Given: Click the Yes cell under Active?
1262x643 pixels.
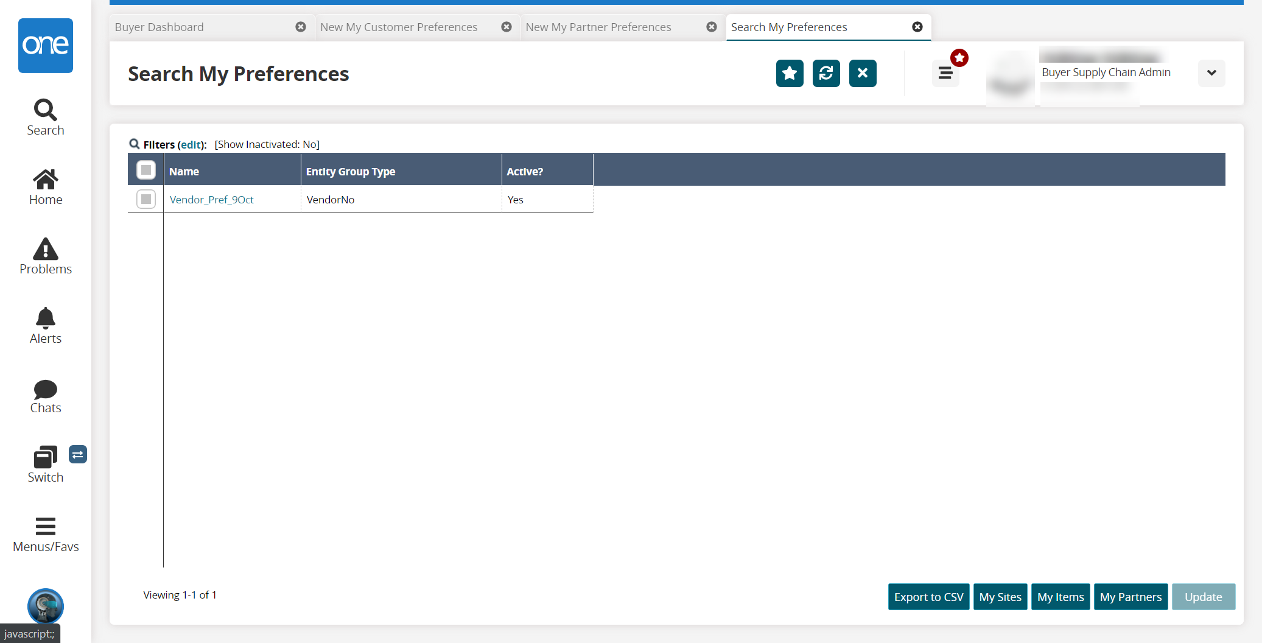Looking at the screenshot, I should coord(547,200).
